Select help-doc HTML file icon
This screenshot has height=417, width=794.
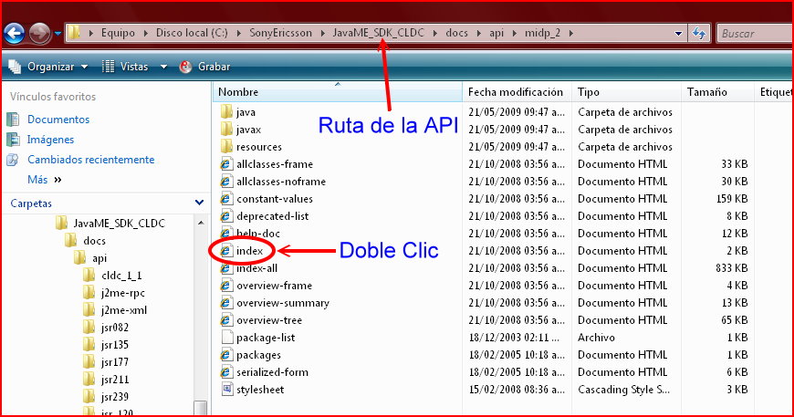click(x=226, y=233)
